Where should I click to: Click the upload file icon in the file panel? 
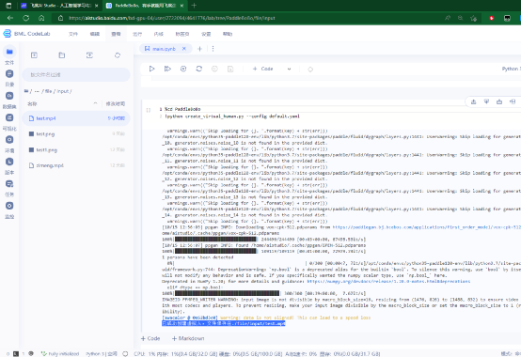click(89, 55)
